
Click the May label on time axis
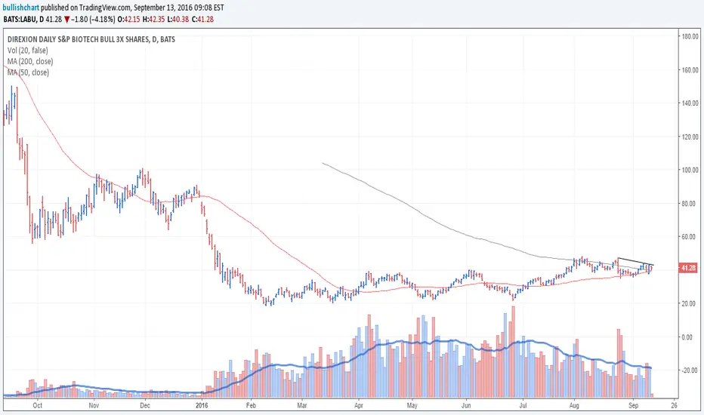(x=412, y=405)
